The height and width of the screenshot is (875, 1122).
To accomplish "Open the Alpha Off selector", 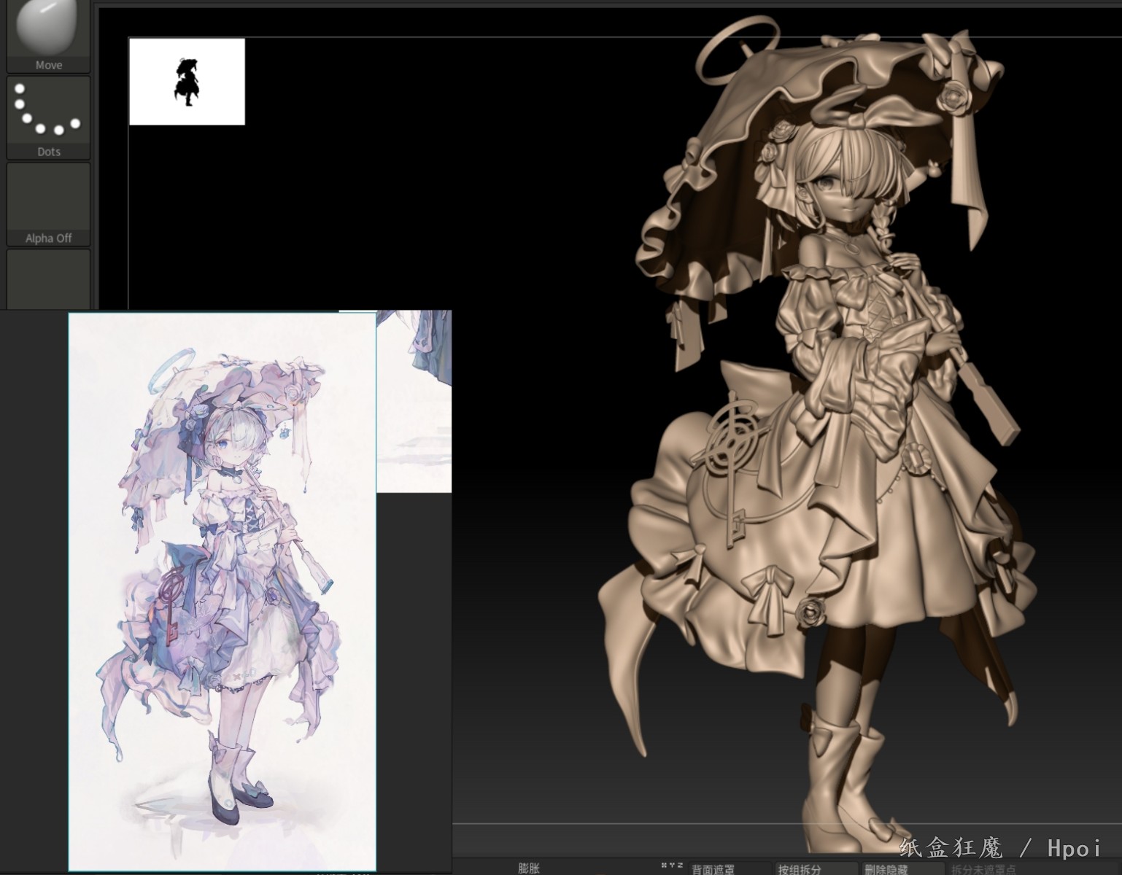I will point(48,204).
